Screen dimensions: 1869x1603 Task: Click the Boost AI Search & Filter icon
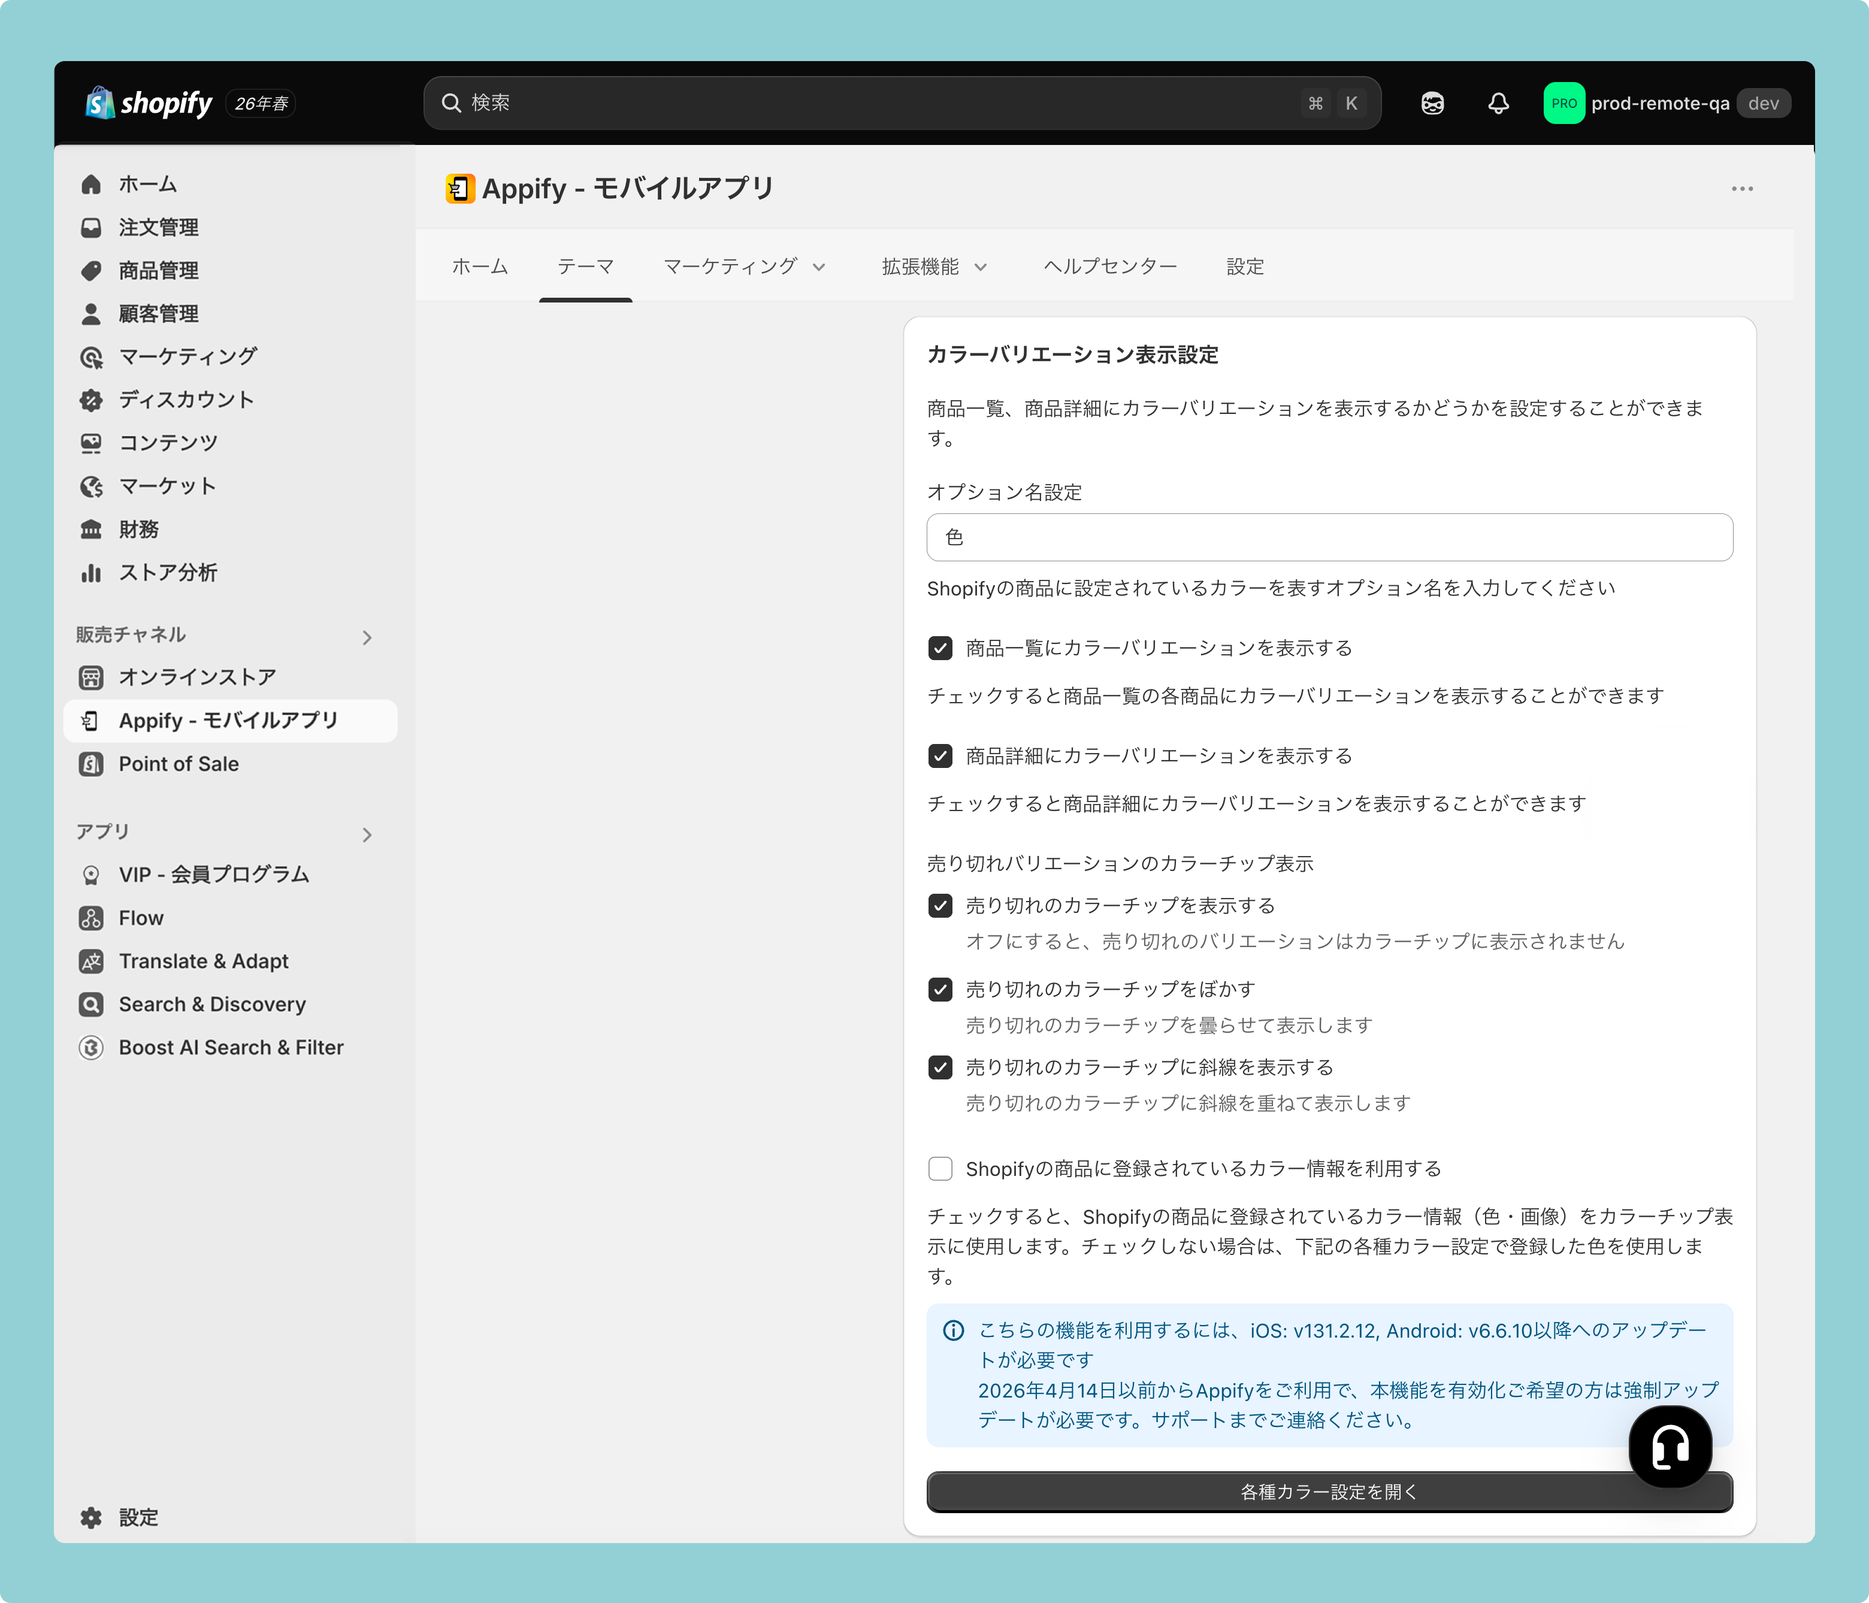tap(91, 1047)
